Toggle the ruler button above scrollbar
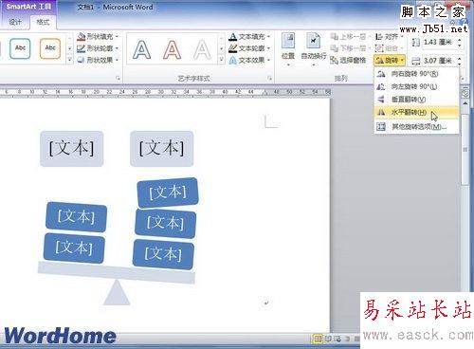 pos(465,93)
